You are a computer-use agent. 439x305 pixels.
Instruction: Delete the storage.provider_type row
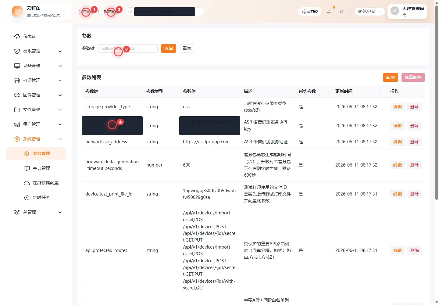pyautogui.click(x=415, y=107)
